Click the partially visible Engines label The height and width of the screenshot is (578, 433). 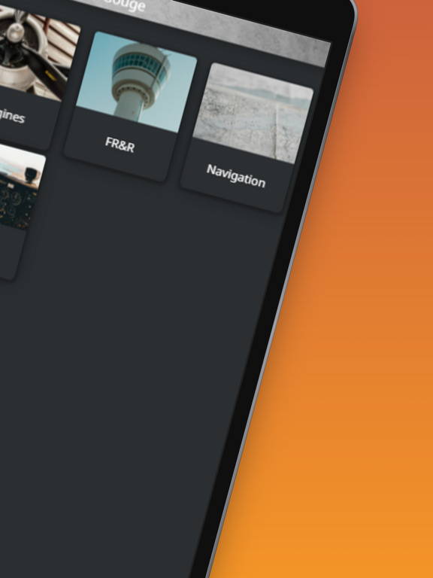(x=12, y=116)
